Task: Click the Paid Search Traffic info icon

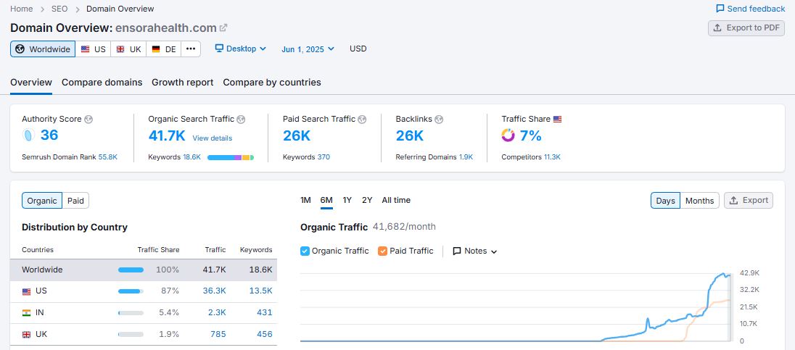Action: [x=362, y=119]
